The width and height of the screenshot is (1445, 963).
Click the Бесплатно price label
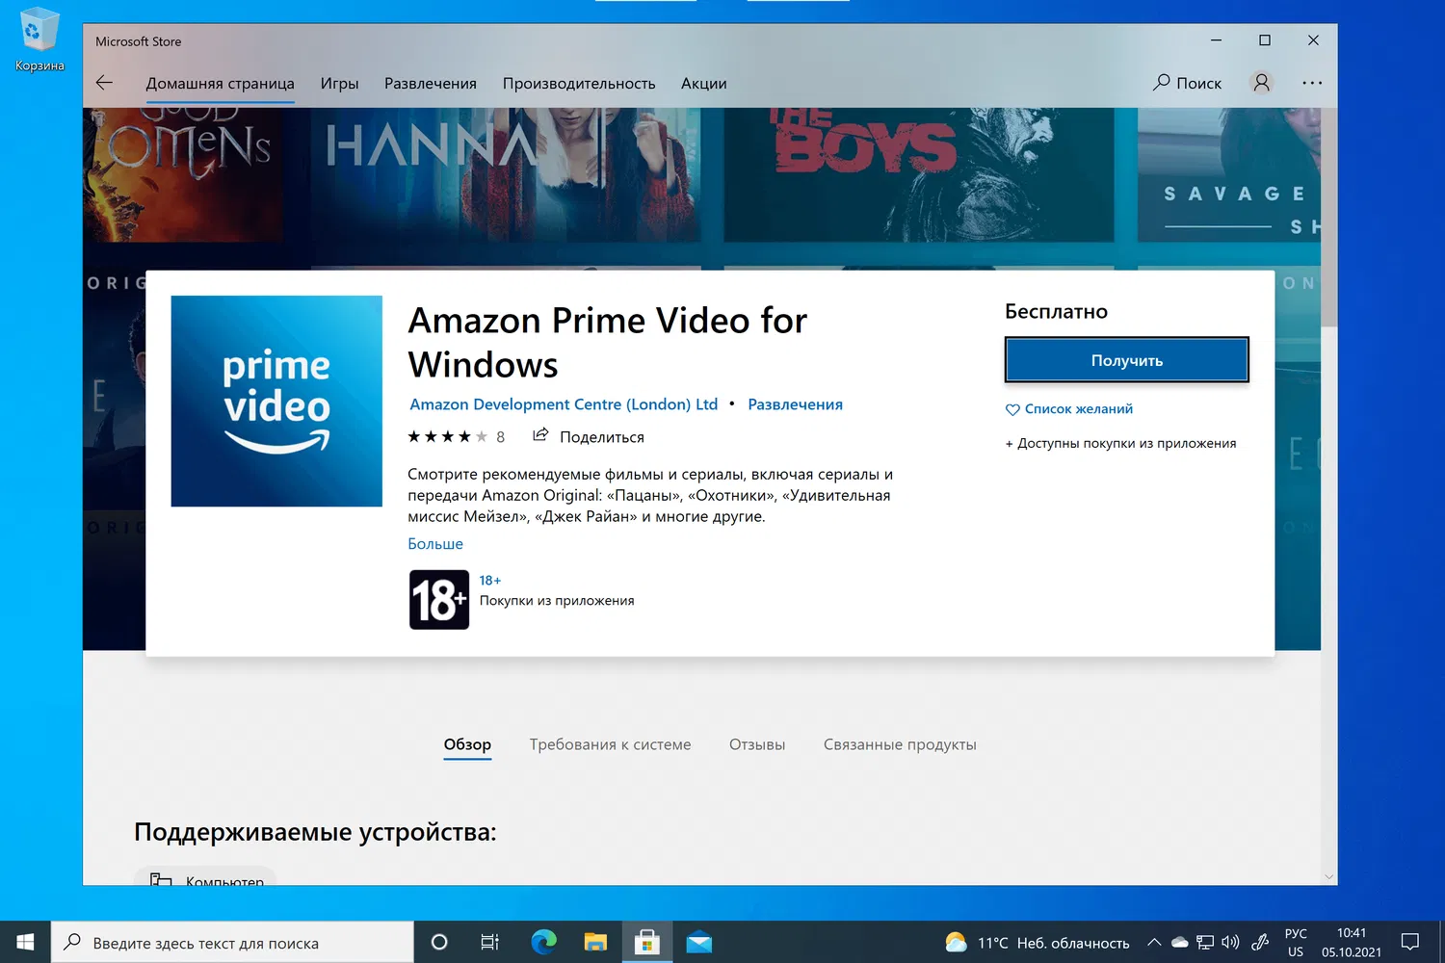pyautogui.click(x=1056, y=312)
